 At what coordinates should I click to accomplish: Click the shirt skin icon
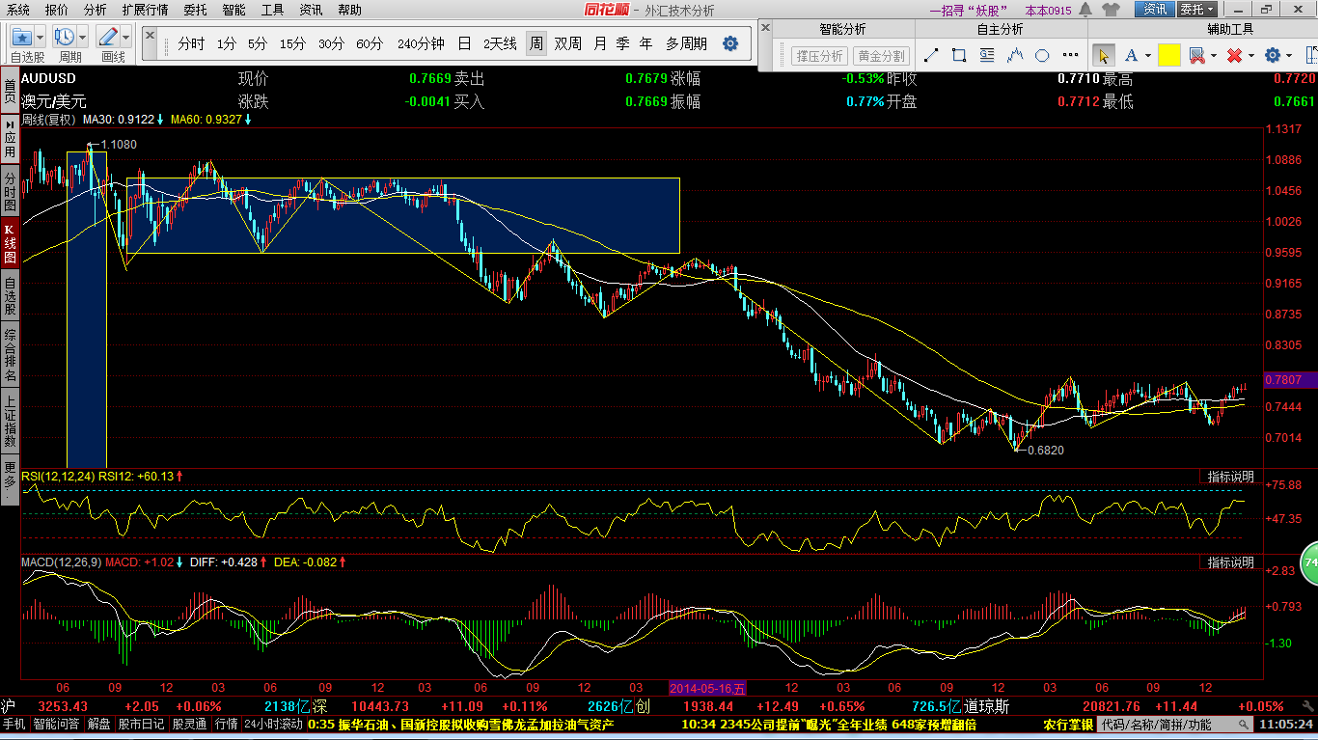point(1112,10)
